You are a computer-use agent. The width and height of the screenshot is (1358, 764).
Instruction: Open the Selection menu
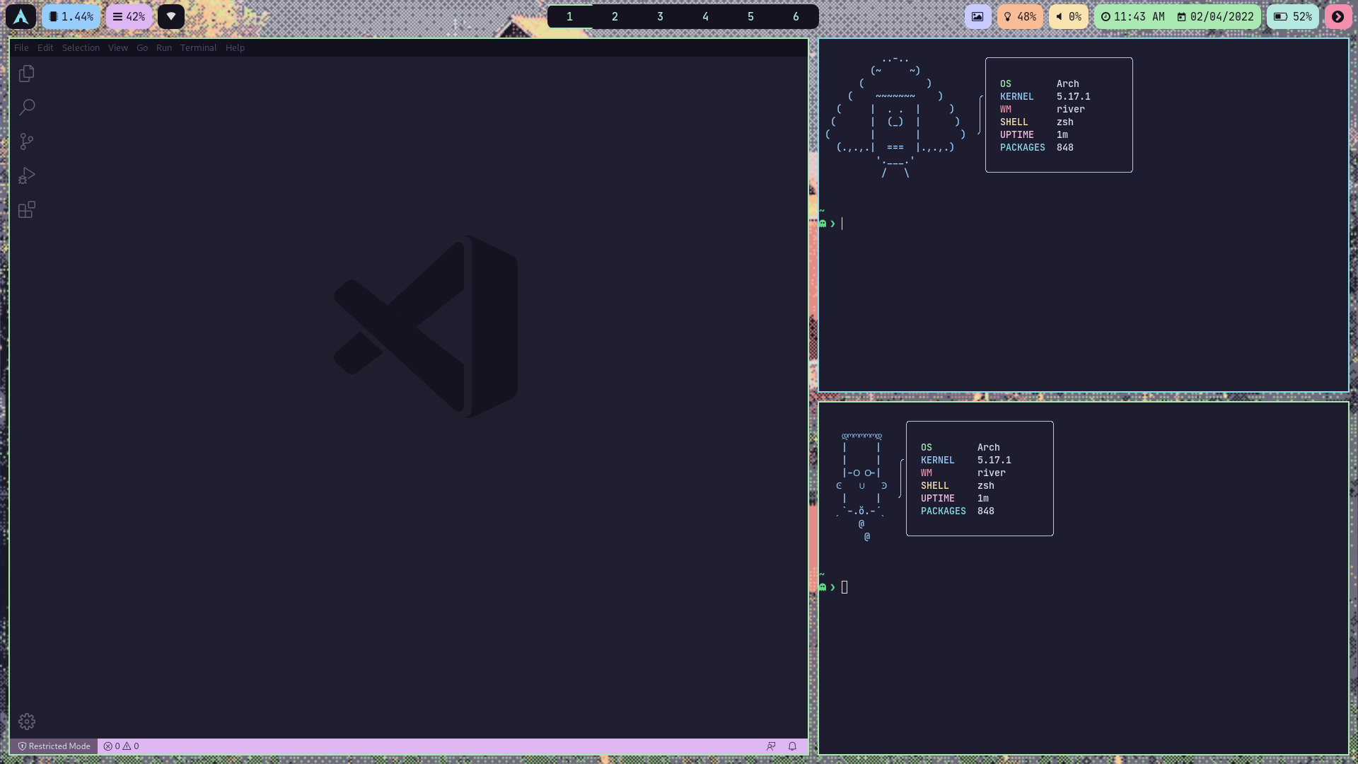pos(81,47)
